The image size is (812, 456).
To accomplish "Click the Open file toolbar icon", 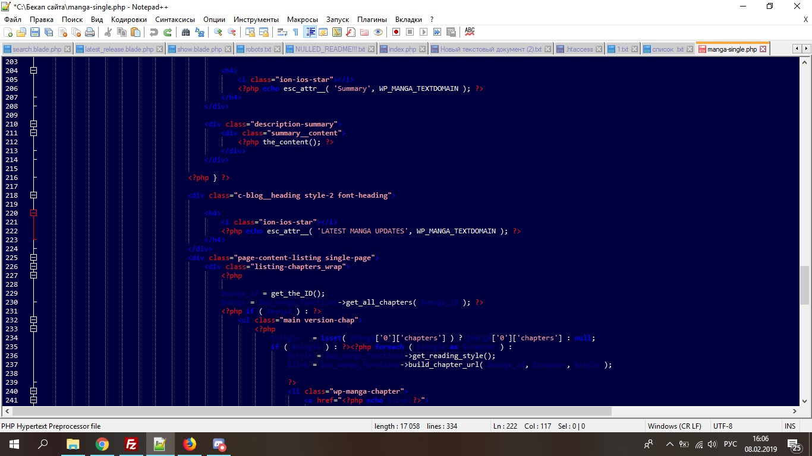I will point(22,32).
